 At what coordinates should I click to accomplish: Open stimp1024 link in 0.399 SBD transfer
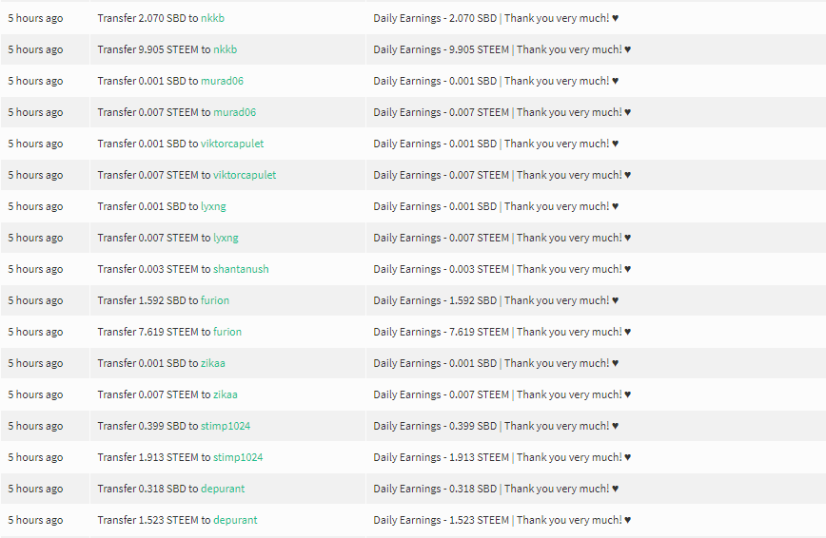[226, 426]
